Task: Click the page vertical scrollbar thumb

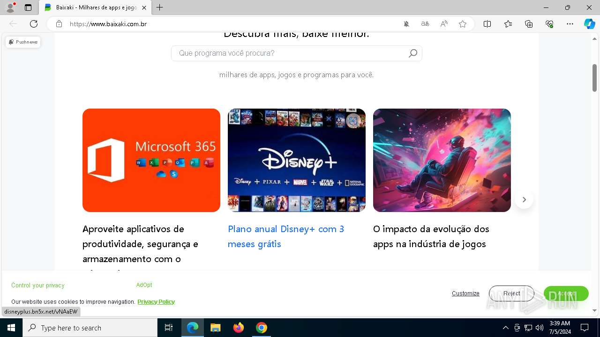Action: coord(595,78)
